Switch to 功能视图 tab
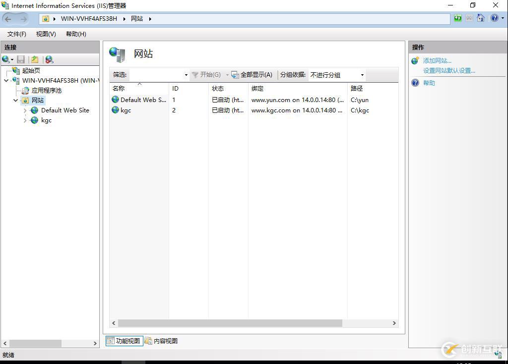 click(x=125, y=341)
